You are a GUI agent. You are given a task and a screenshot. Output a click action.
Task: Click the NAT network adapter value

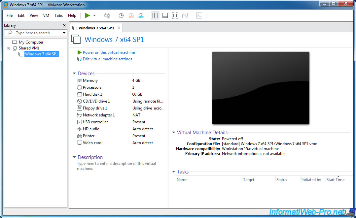point(136,115)
